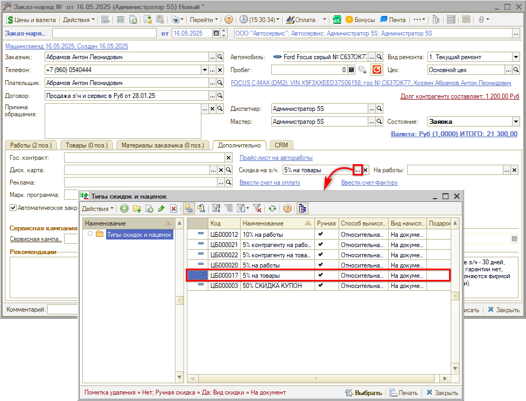Click the red refresh icon beside Пробег
The image size is (526, 401).
(x=377, y=70)
